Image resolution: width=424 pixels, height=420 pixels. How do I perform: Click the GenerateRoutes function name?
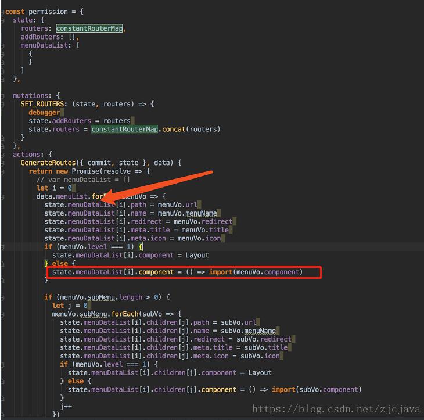click(48, 163)
